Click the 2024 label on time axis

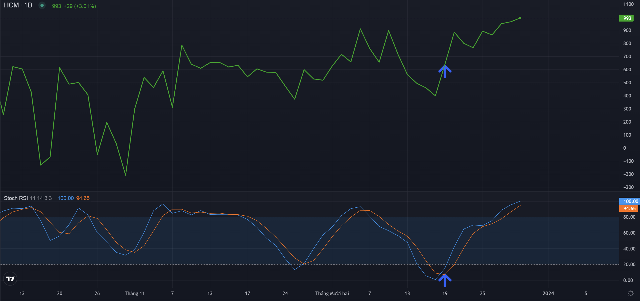click(548, 293)
